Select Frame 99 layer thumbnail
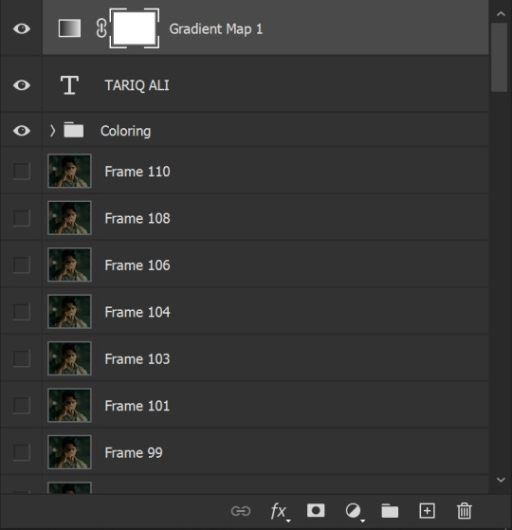 69,452
